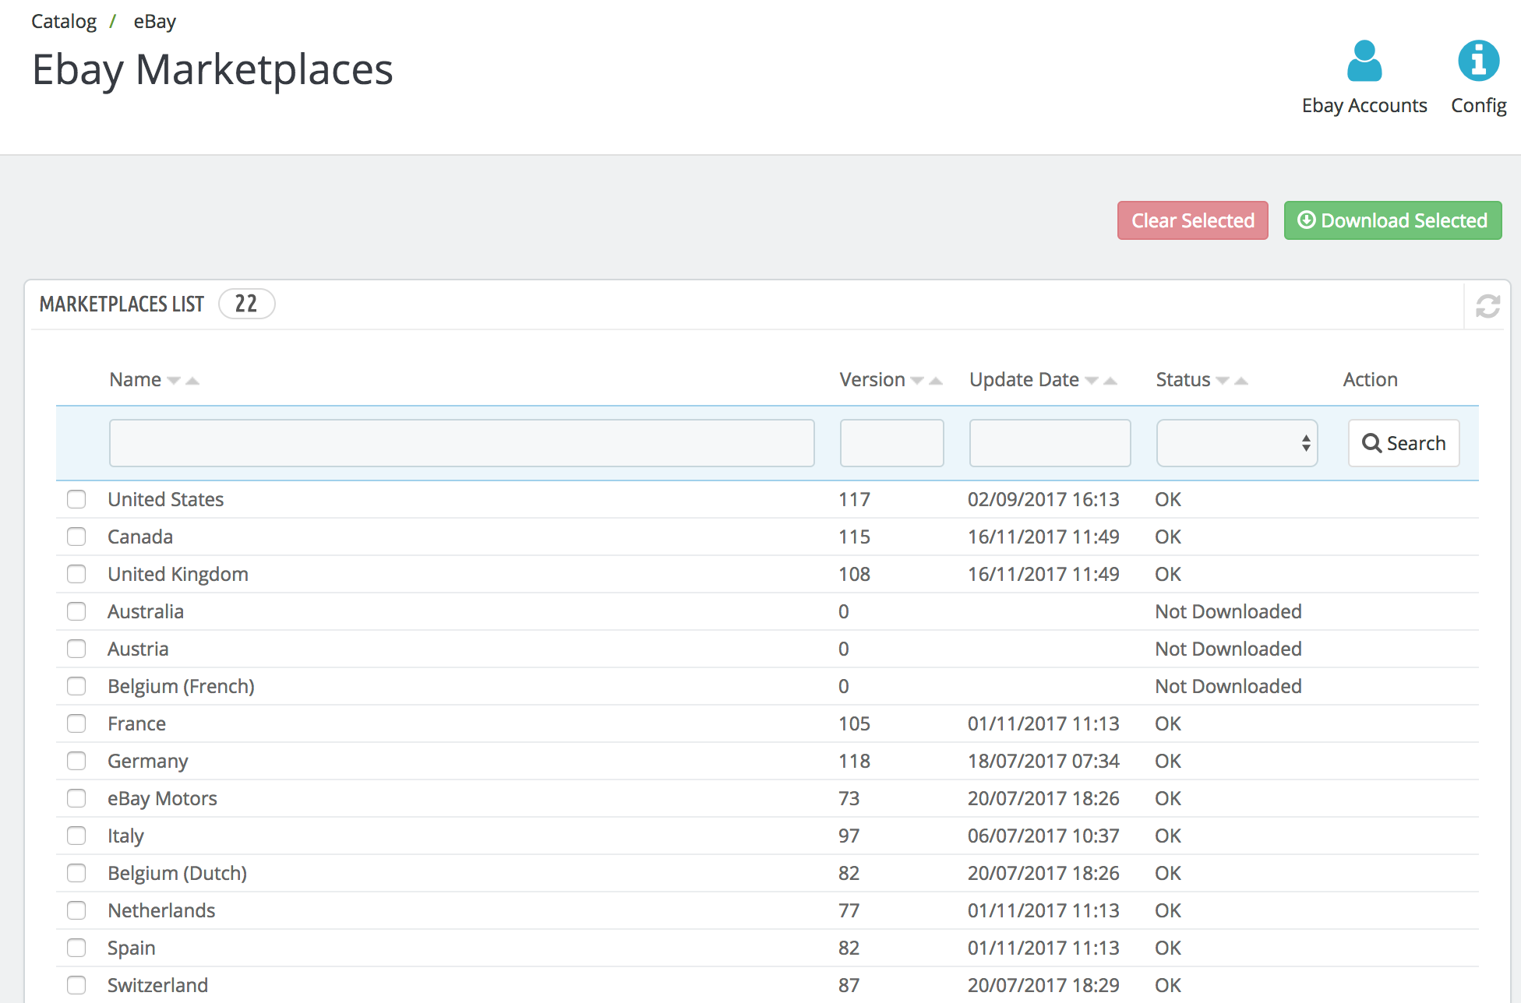
Task: Tick the Italy checkbox
Action: pyautogui.click(x=76, y=836)
